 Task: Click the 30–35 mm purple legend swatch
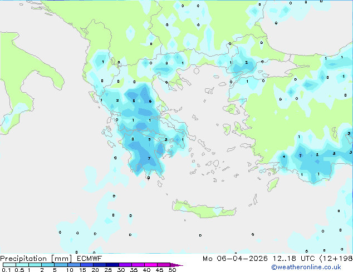[125, 265]
